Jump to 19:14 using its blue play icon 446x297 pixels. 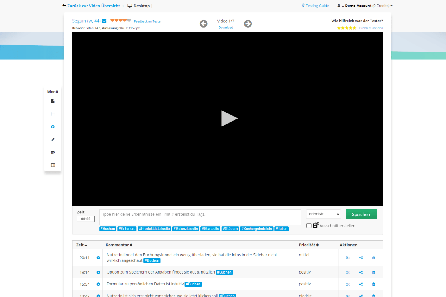[x=98, y=272]
